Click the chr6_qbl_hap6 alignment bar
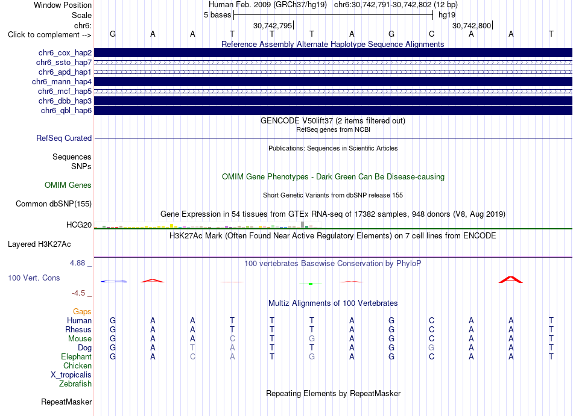 pos(333,110)
